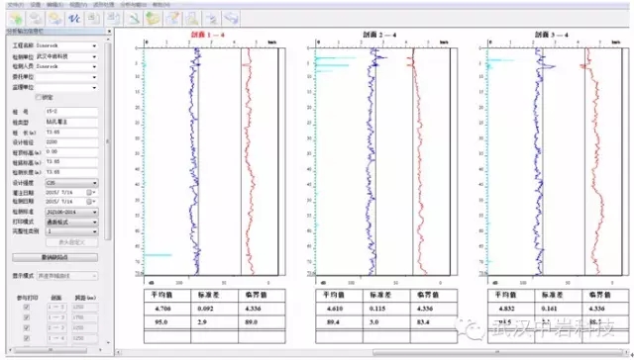Image resolution: width=634 pixels, height=360 pixels.
Task: Click the wide button below integrity category
Action: [x=55, y=257]
